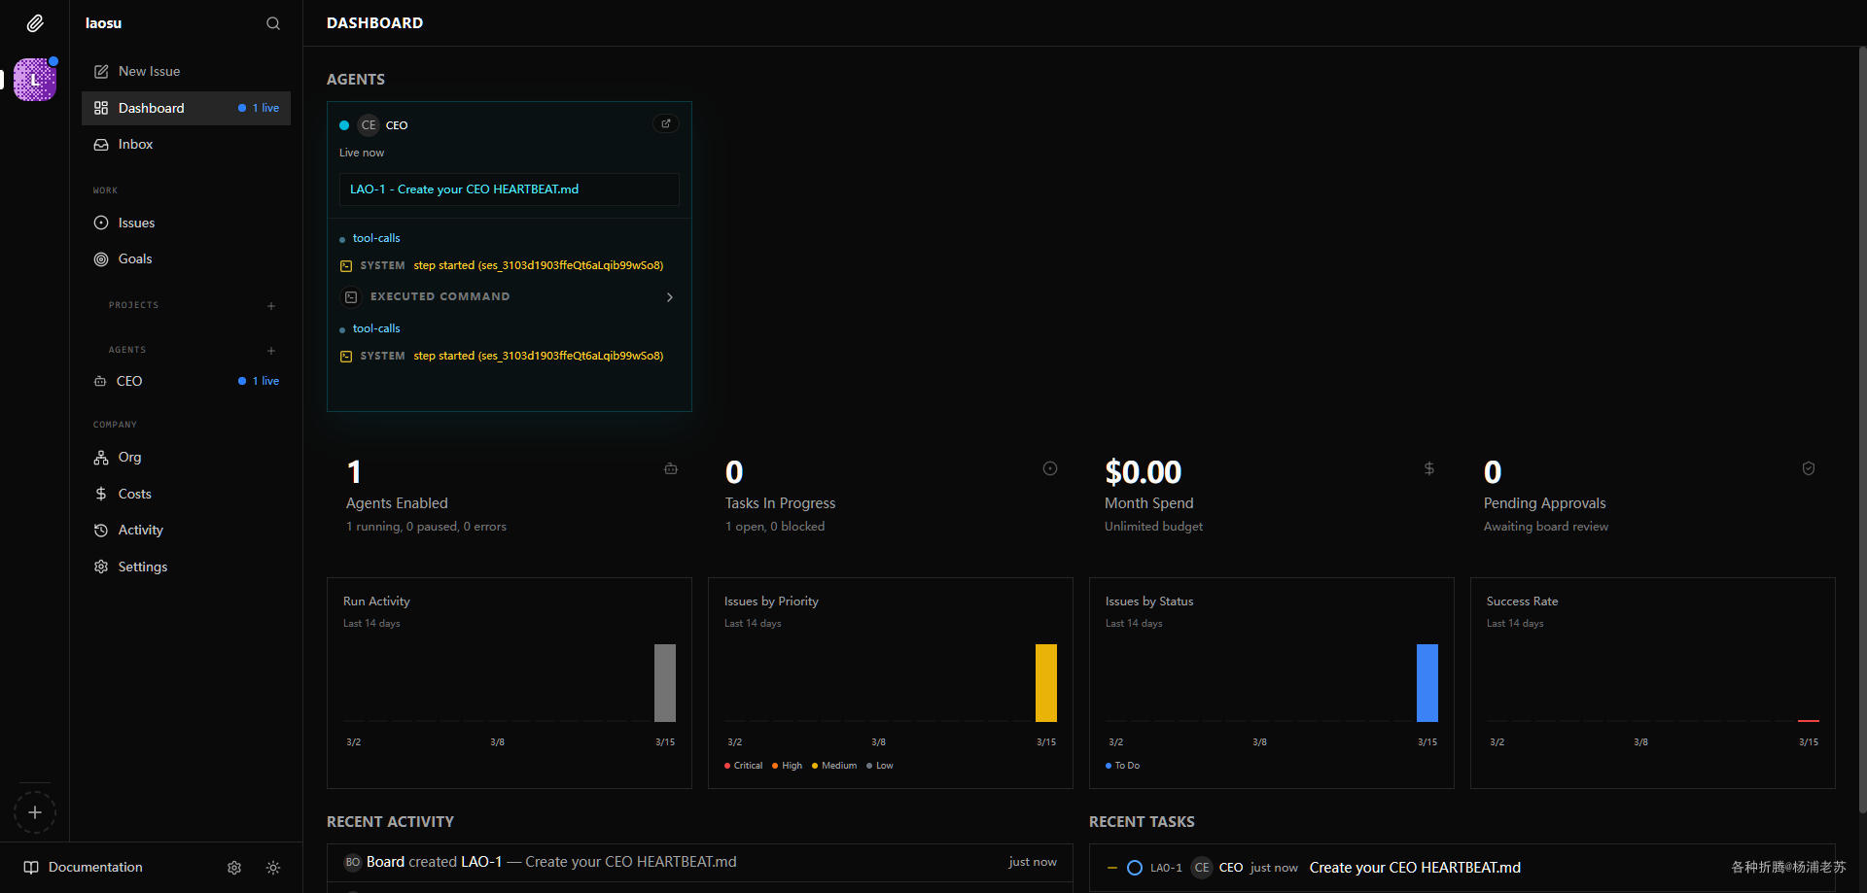Click LAO-1 task status circle
This screenshot has width=1867, height=893.
(1135, 868)
